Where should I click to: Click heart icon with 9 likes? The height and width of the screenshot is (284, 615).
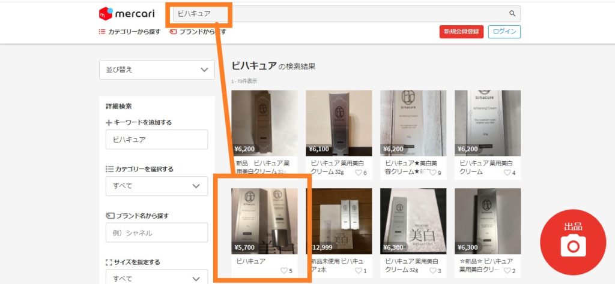pyautogui.click(x=432, y=173)
